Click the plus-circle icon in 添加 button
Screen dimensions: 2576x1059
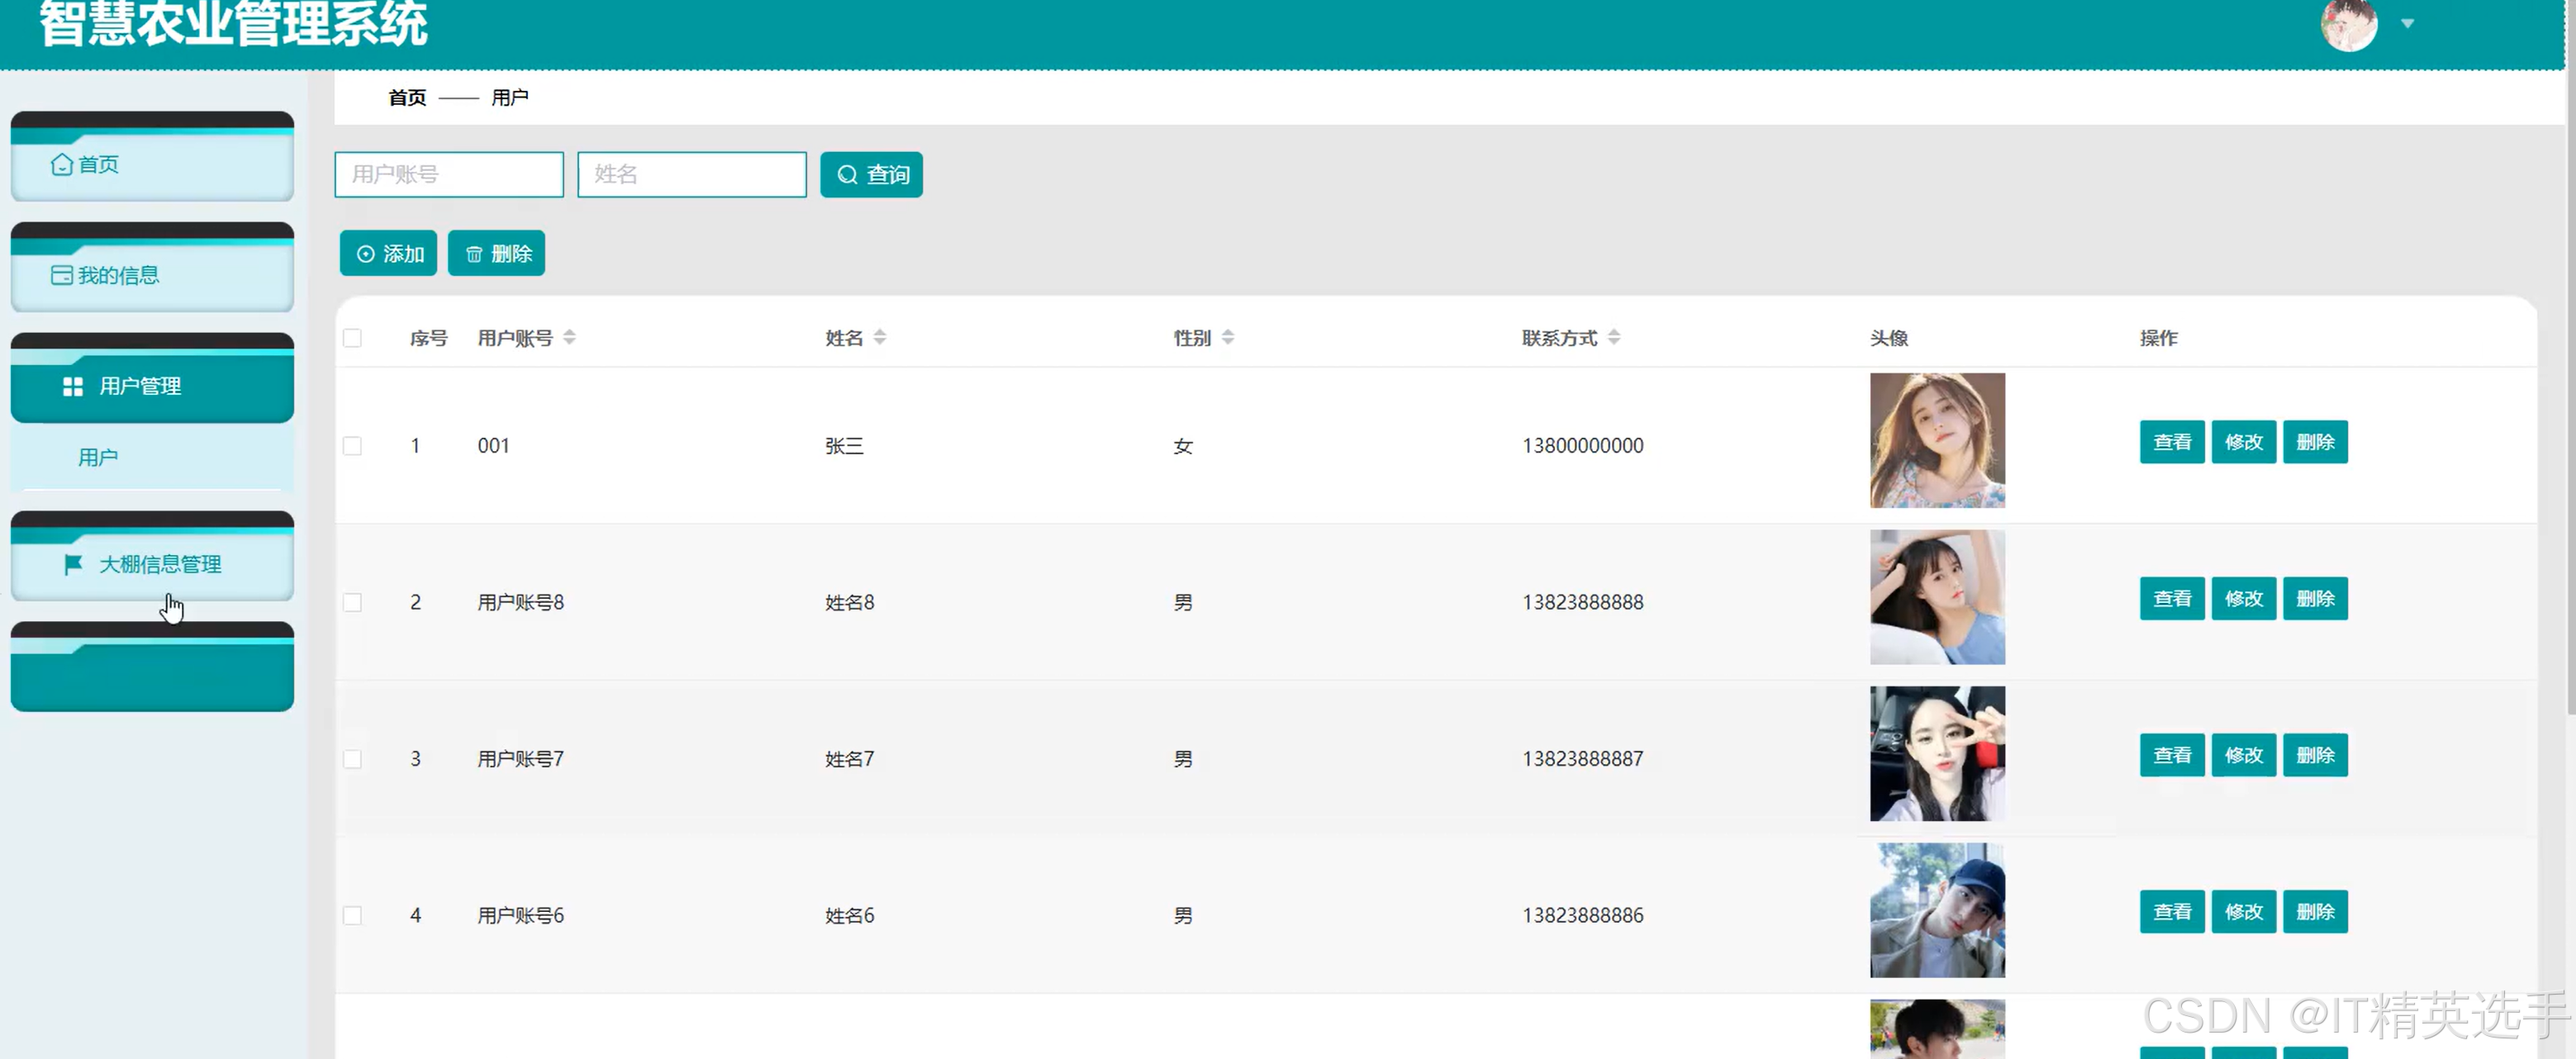[x=366, y=254]
